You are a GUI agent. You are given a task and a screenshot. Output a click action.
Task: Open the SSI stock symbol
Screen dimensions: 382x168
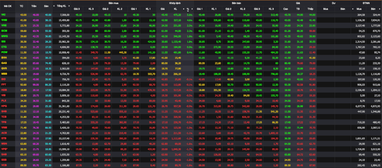point(3,41)
